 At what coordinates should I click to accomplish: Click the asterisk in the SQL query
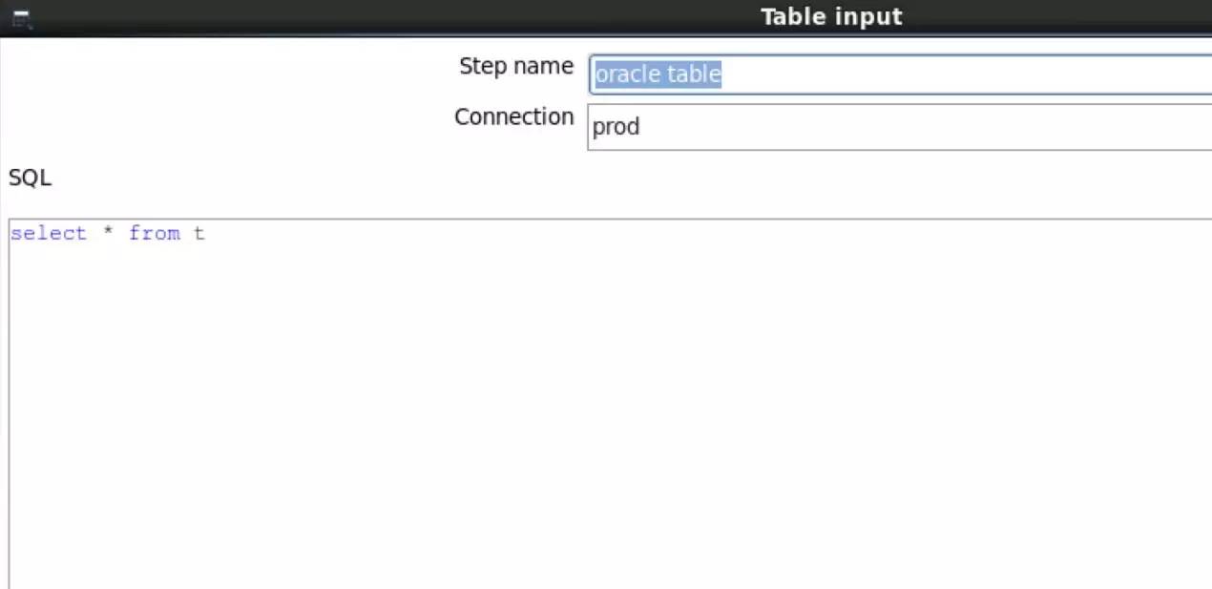coord(108,233)
